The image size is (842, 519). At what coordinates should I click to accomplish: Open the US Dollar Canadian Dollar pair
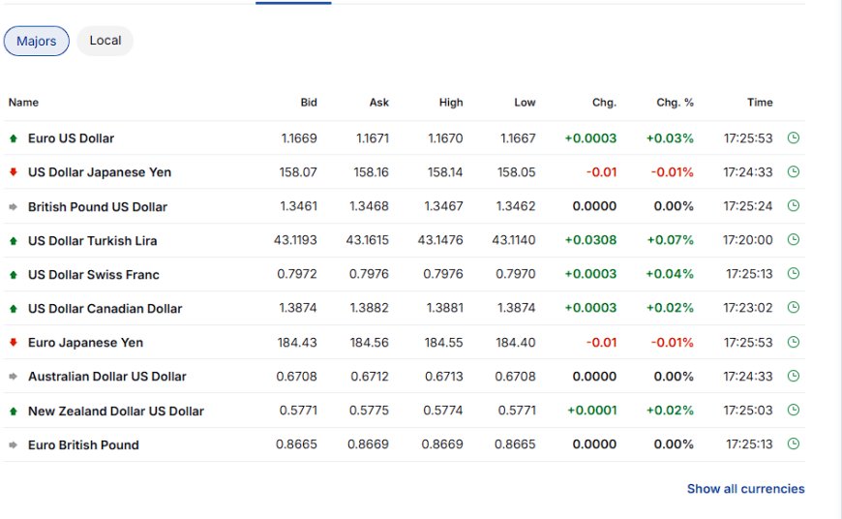coord(105,308)
